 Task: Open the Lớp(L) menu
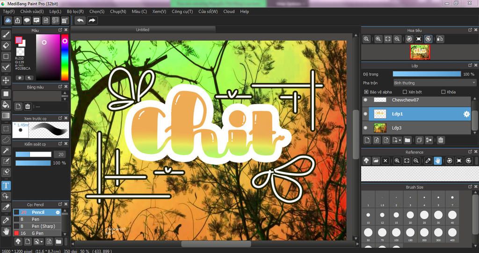point(55,11)
